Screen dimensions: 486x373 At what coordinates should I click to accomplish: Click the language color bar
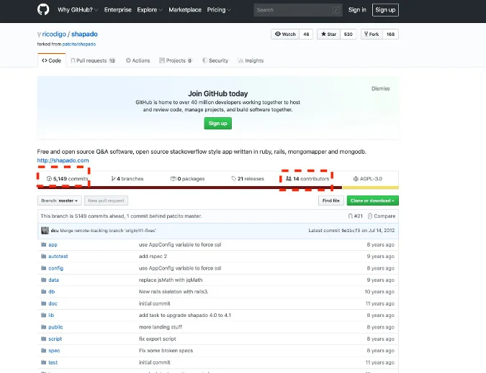pos(218,188)
